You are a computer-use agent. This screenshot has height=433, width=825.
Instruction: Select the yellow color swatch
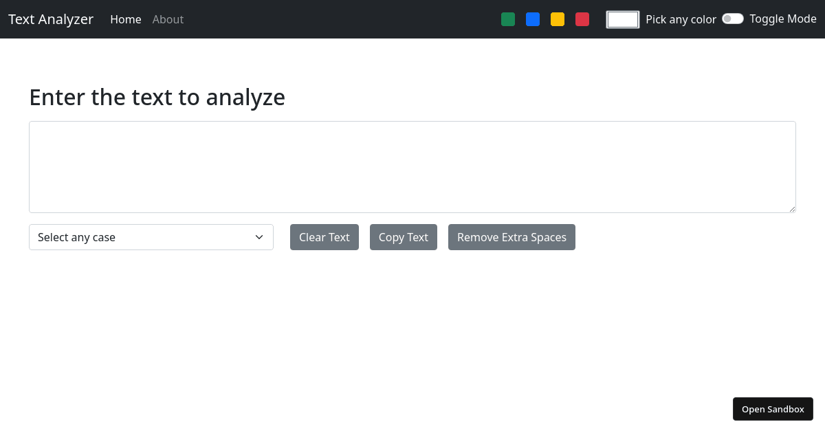pos(558,19)
